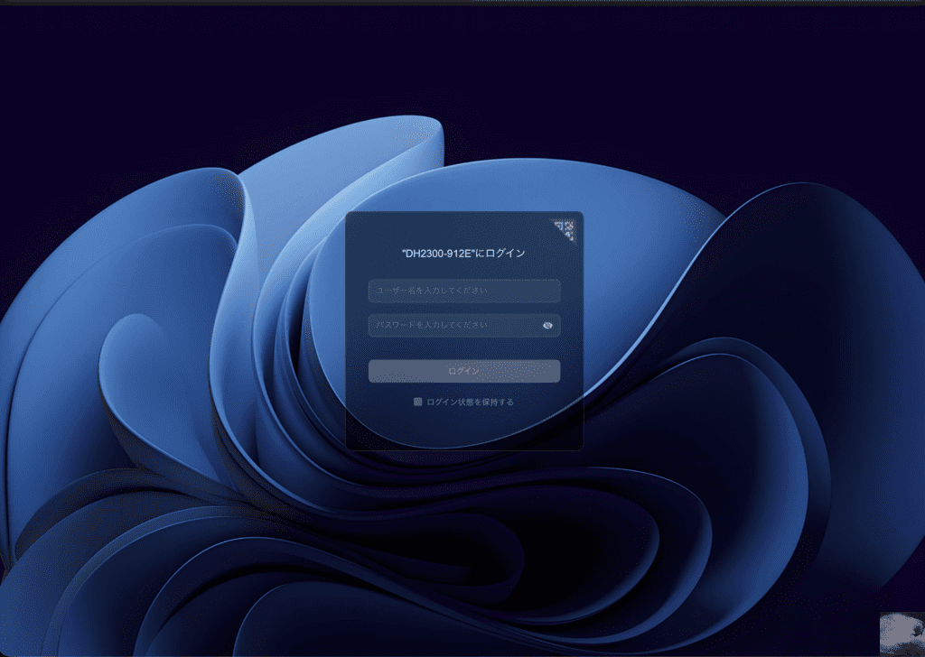The height and width of the screenshot is (657, 925).
Task: Click the crossed-out eye icon
Action: point(547,326)
